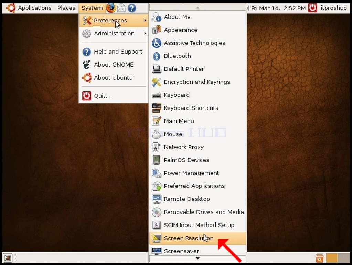Viewport: 352px width, 265px height.
Task: Switch to the second workspace
Action: (x=344, y=258)
